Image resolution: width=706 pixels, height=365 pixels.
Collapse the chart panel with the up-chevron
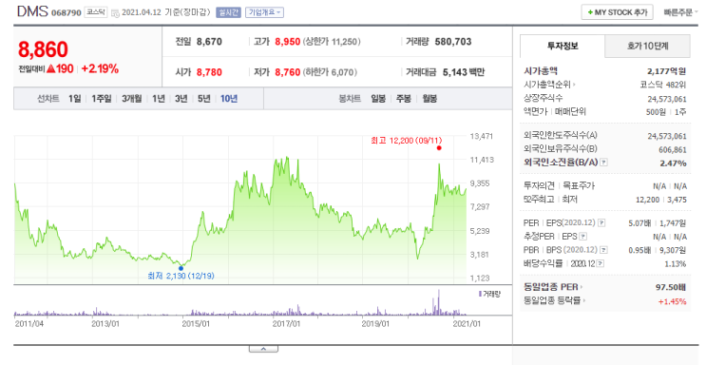263,349
